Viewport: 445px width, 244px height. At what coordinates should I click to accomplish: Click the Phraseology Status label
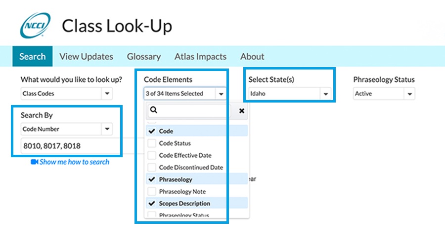pyautogui.click(x=384, y=79)
